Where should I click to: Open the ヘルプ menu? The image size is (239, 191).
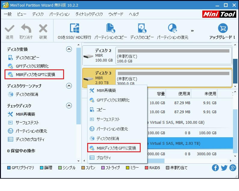click(x=134, y=14)
